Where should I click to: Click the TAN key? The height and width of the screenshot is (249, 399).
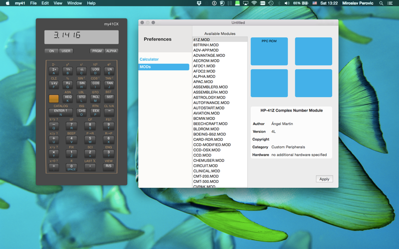[x=109, y=85]
